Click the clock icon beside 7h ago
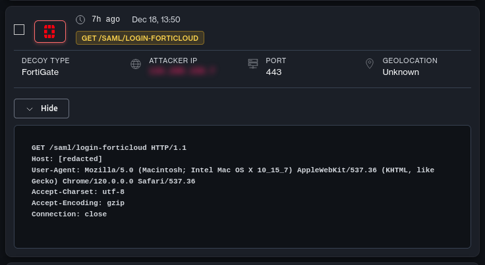 [x=80, y=20]
